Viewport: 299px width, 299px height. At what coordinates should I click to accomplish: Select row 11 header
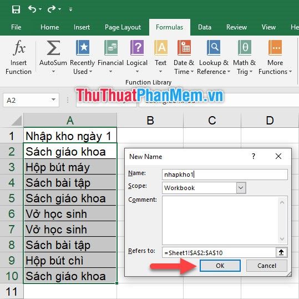(x=12, y=292)
